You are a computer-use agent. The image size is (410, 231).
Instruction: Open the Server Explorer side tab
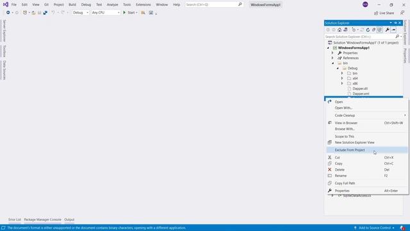(4, 31)
